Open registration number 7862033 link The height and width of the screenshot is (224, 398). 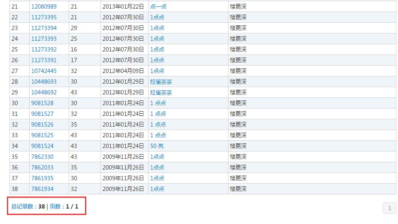point(43,167)
